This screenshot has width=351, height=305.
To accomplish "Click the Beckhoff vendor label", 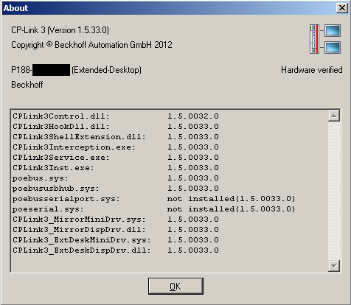I will 27,85.
